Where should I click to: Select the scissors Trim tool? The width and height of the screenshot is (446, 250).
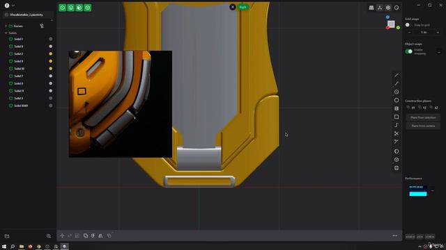pos(397,133)
